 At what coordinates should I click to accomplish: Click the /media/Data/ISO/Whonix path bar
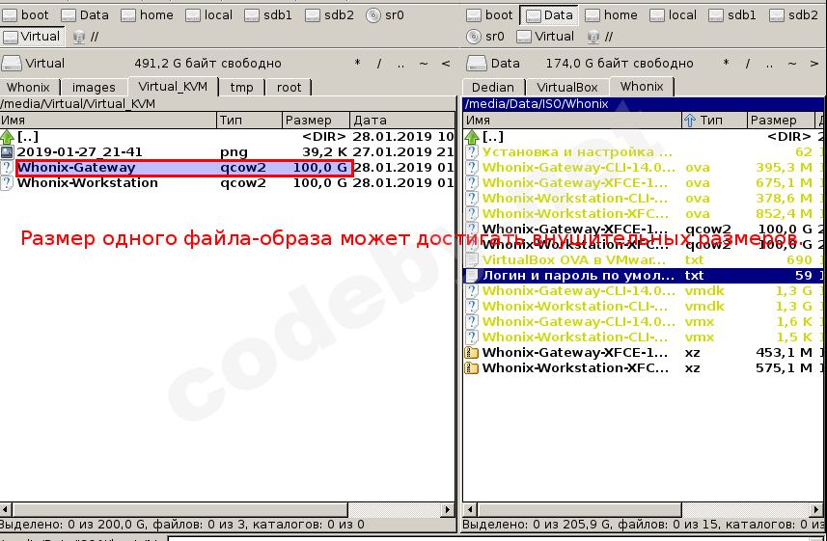[644, 104]
